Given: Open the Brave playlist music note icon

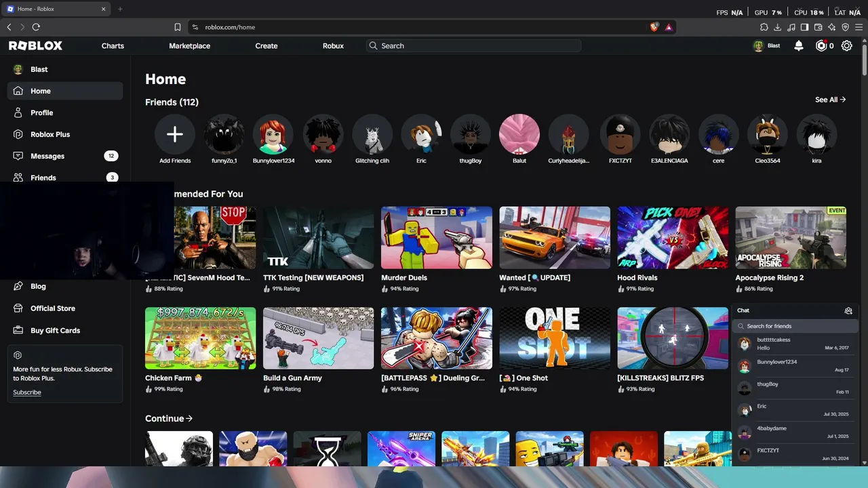Looking at the screenshot, I should tap(791, 27).
